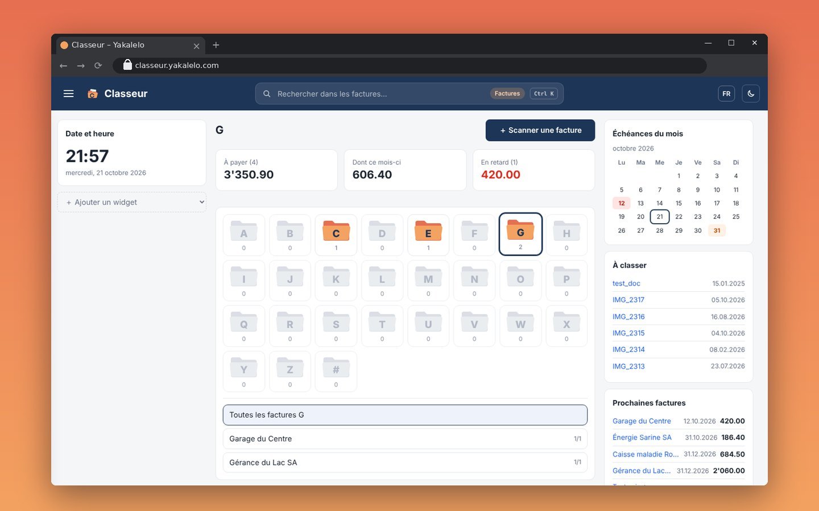The image size is (819, 511).
Task: Open folder C with one invoice
Action: point(336,235)
